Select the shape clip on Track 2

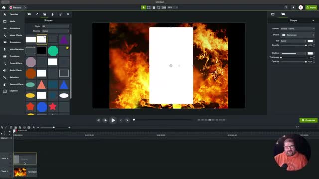25,159
